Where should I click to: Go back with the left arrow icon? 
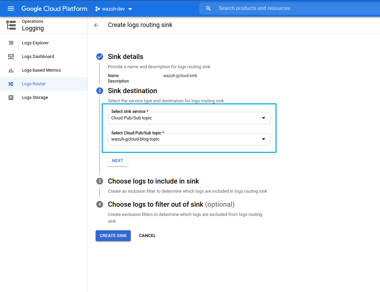point(97,25)
